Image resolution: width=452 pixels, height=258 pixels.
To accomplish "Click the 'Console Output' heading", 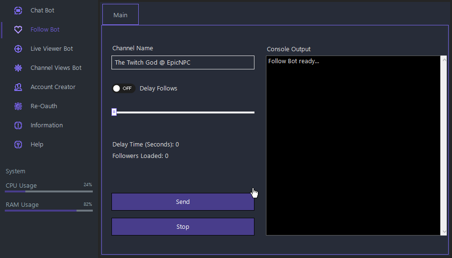I will (x=288, y=49).
